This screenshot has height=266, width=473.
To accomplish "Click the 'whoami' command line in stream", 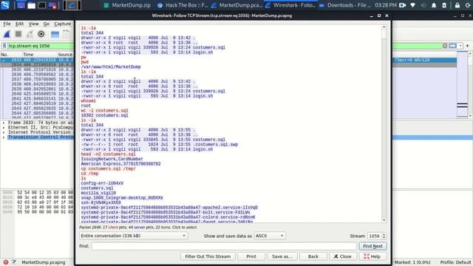I will pos(88,100).
